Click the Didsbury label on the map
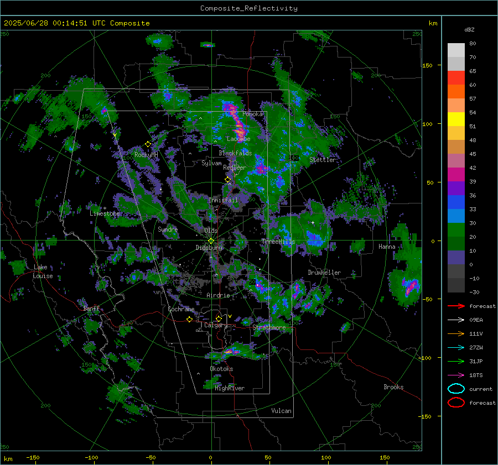This screenshot has width=498, height=465. 209,248
